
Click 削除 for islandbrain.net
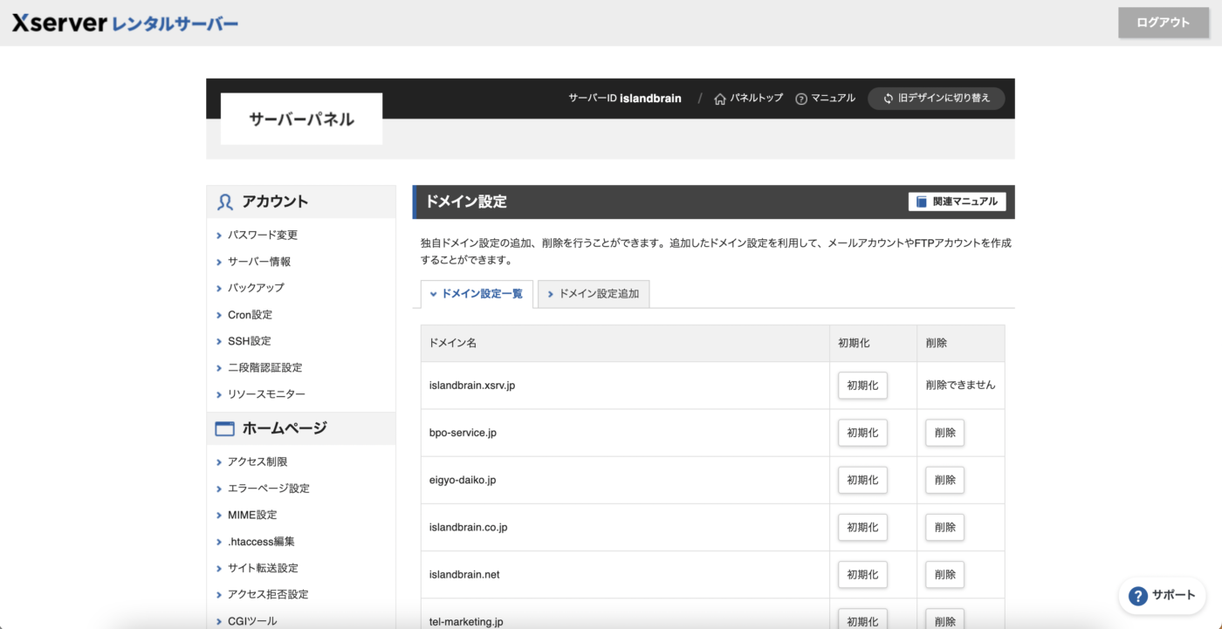[x=944, y=574]
